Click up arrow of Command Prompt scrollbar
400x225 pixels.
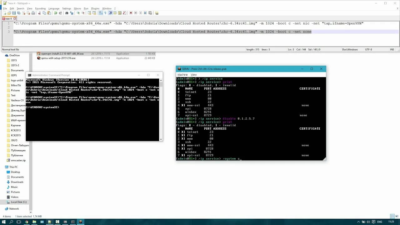point(161,80)
